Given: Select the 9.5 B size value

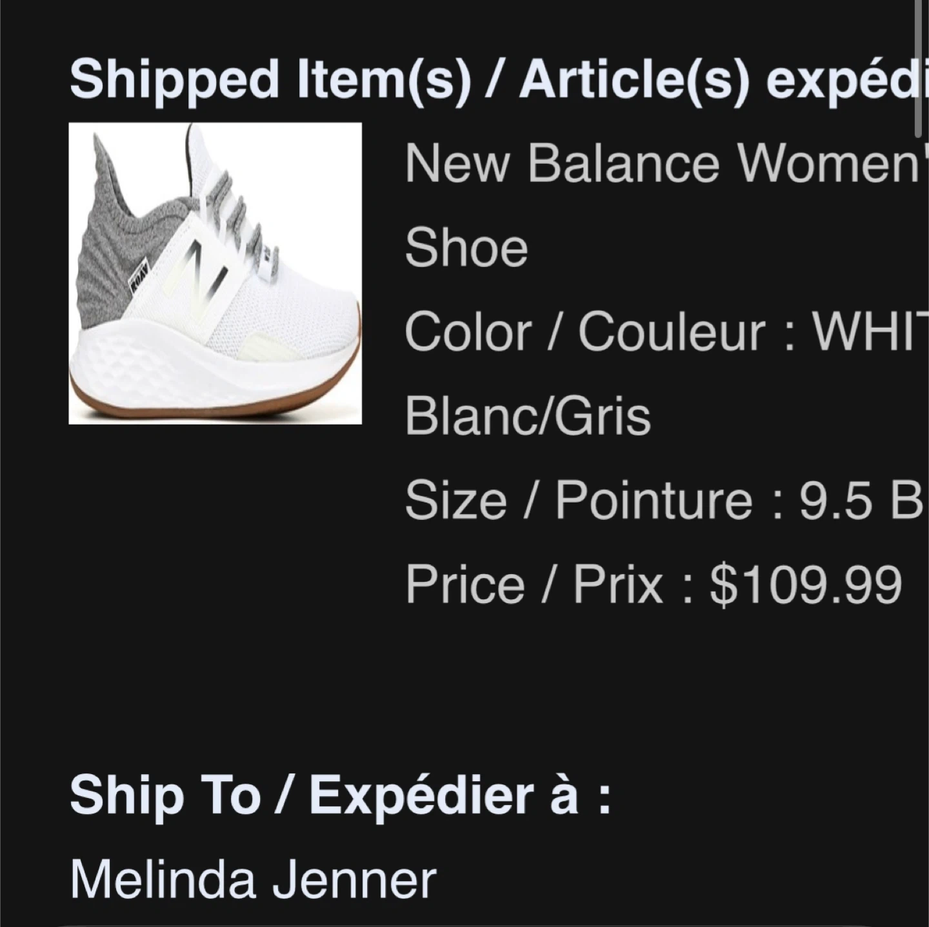Looking at the screenshot, I should [x=860, y=500].
